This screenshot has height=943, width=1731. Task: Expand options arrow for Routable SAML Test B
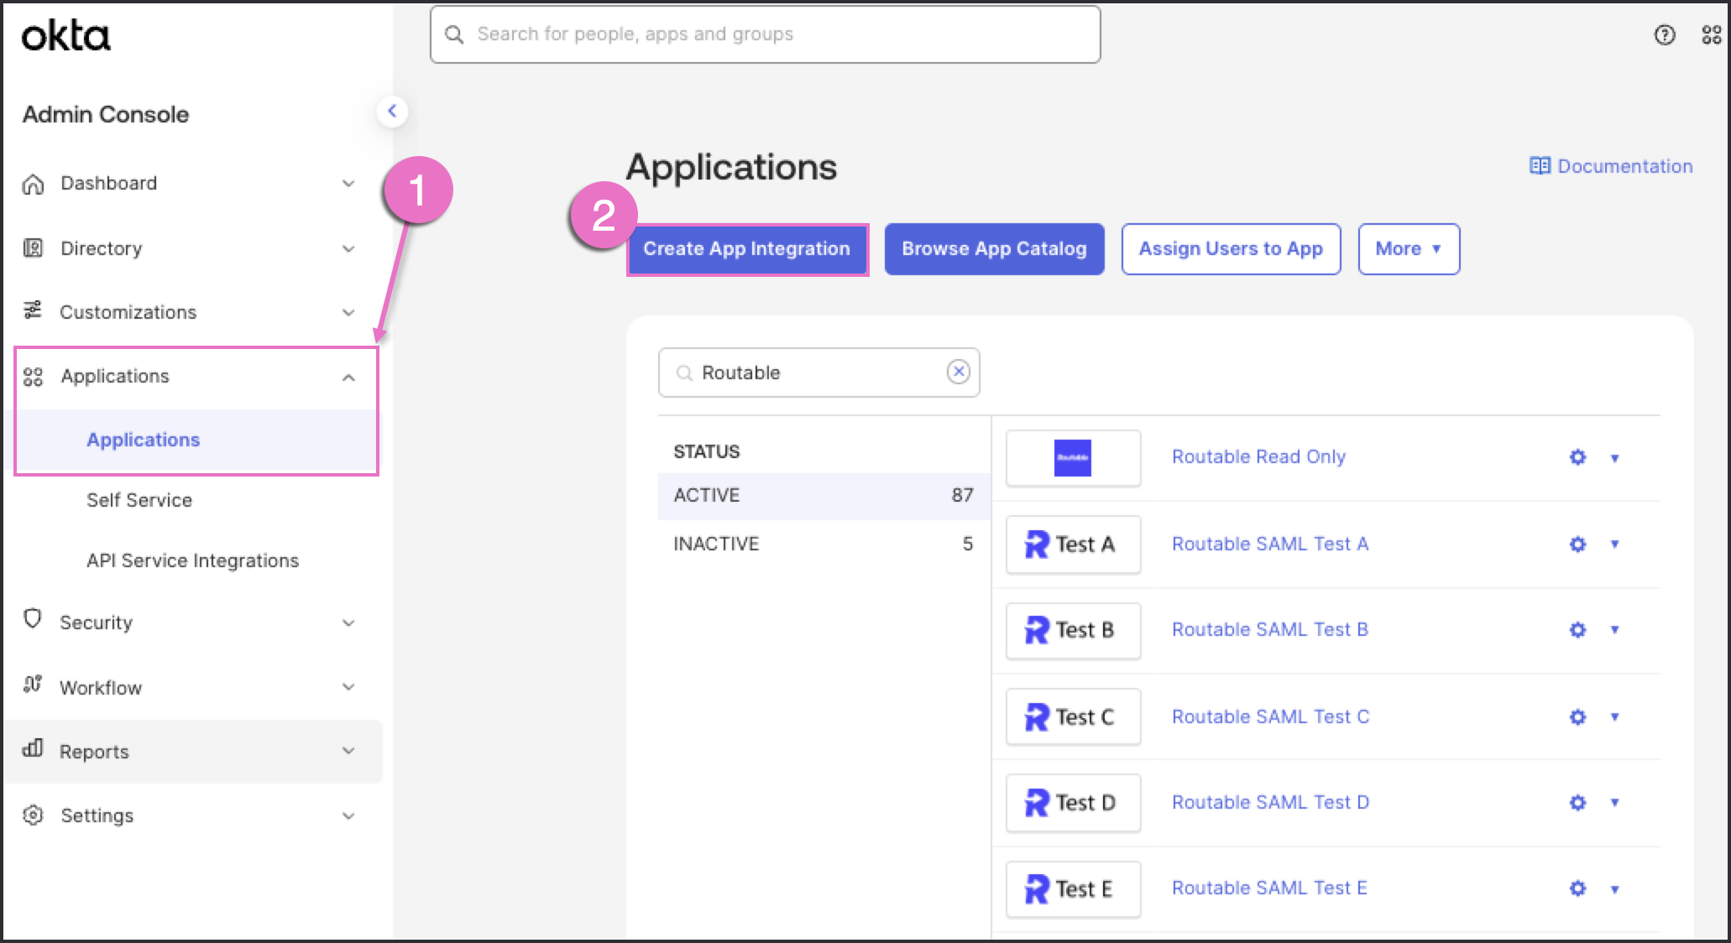[1615, 630]
